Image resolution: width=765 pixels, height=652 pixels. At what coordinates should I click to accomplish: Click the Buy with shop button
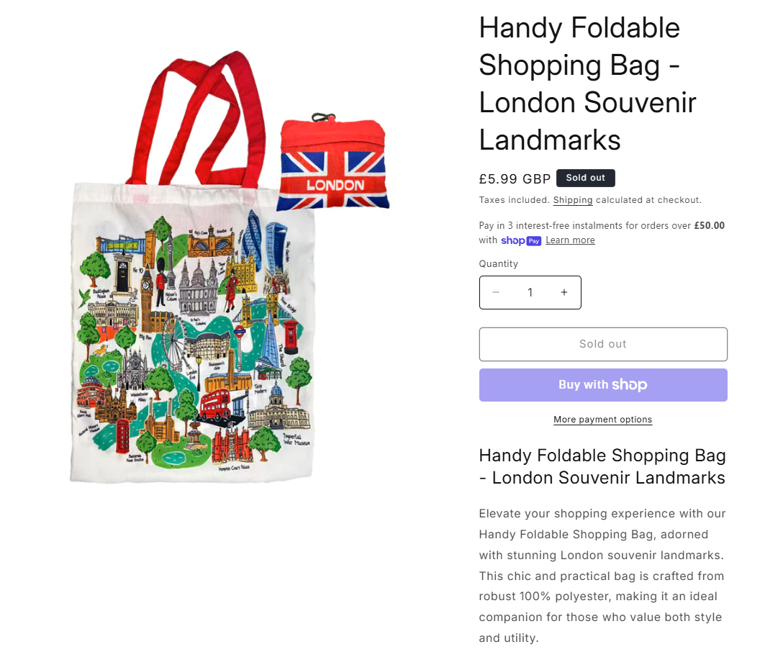click(603, 385)
